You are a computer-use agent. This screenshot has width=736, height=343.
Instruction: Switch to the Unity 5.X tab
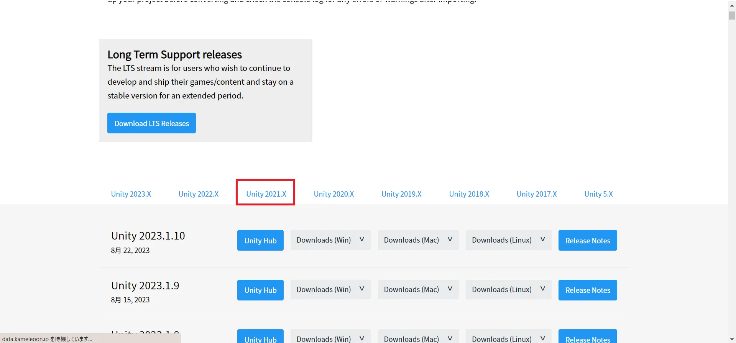point(598,194)
